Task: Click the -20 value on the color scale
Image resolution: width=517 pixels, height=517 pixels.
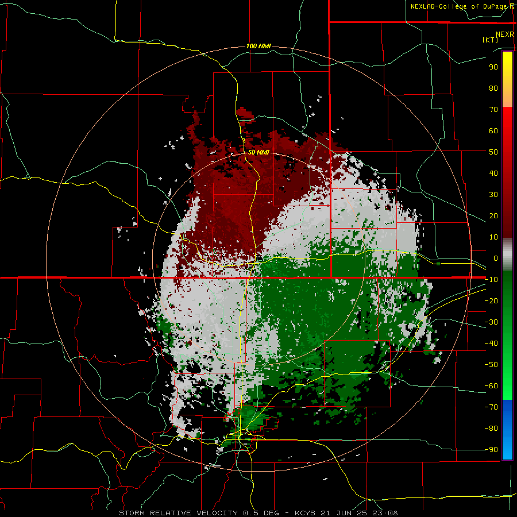Action: [491, 301]
